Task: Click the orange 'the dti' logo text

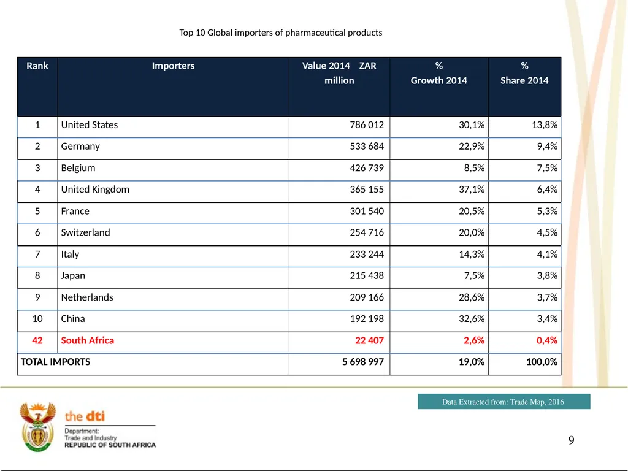Action: coord(85,416)
